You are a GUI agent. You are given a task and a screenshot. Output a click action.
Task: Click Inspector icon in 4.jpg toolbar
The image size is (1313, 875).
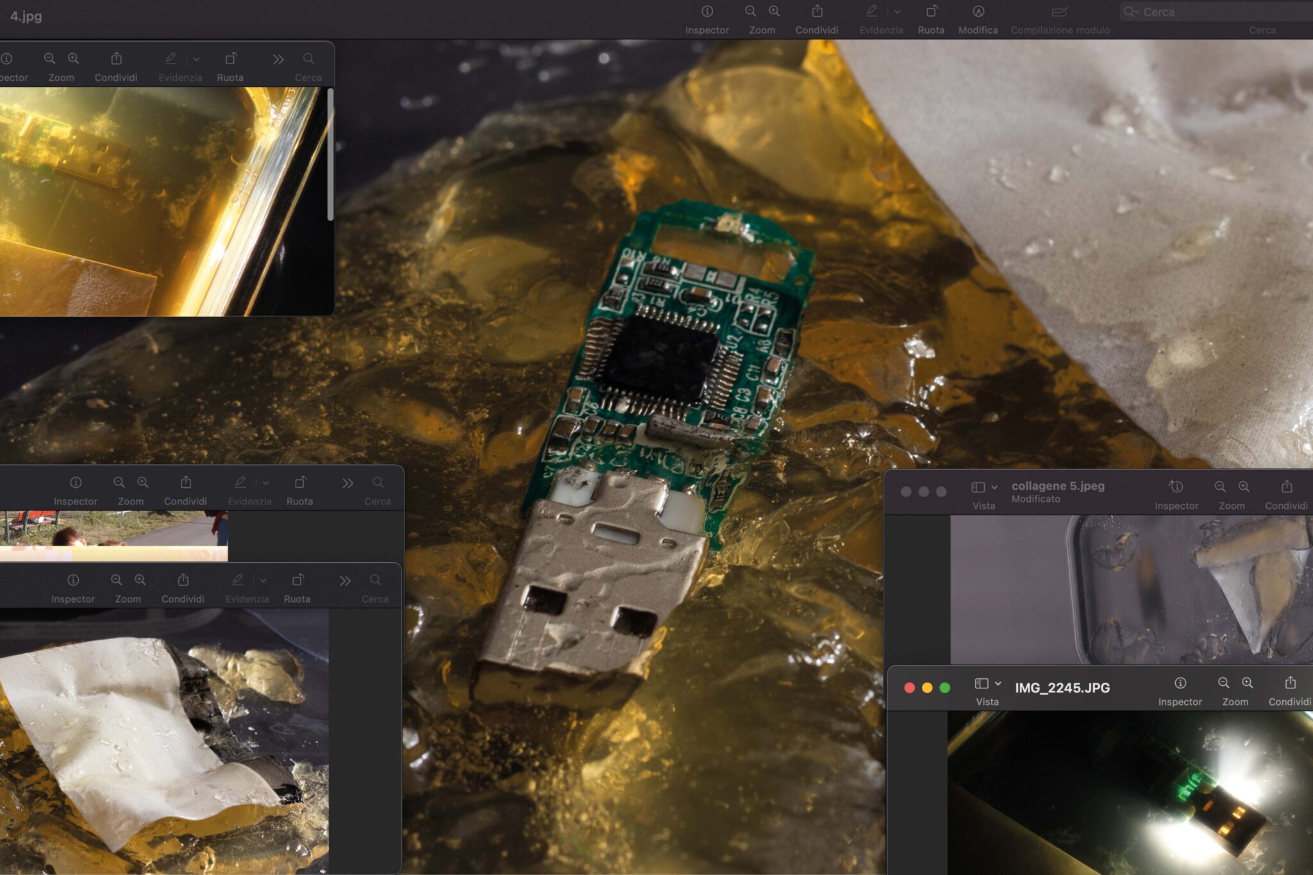707,12
